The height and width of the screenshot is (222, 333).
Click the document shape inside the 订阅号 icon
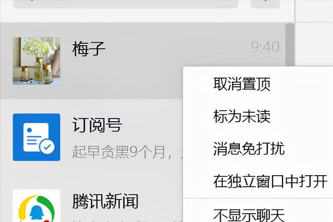pyautogui.click(x=36, y=137)
